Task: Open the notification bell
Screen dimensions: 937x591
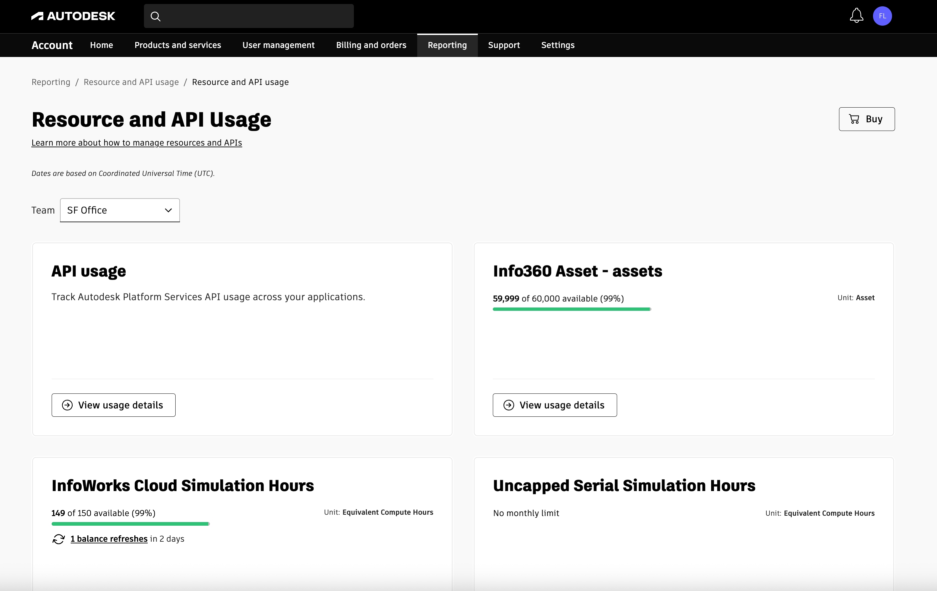Action: pos(856,16)
